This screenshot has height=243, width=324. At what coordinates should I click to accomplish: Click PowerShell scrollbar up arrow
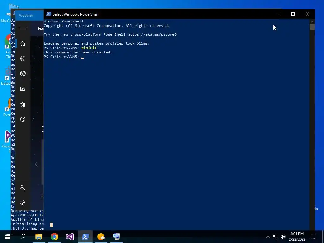[312, 22]
